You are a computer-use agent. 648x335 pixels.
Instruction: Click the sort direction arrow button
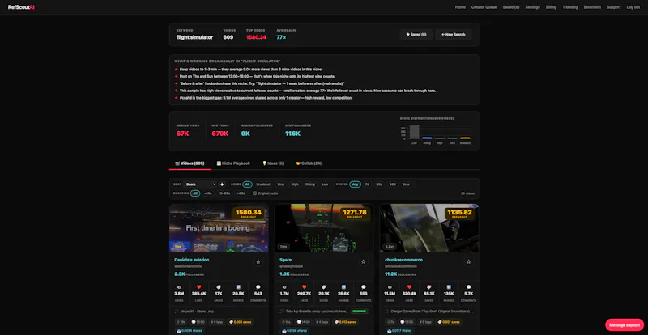coord(222,184)
